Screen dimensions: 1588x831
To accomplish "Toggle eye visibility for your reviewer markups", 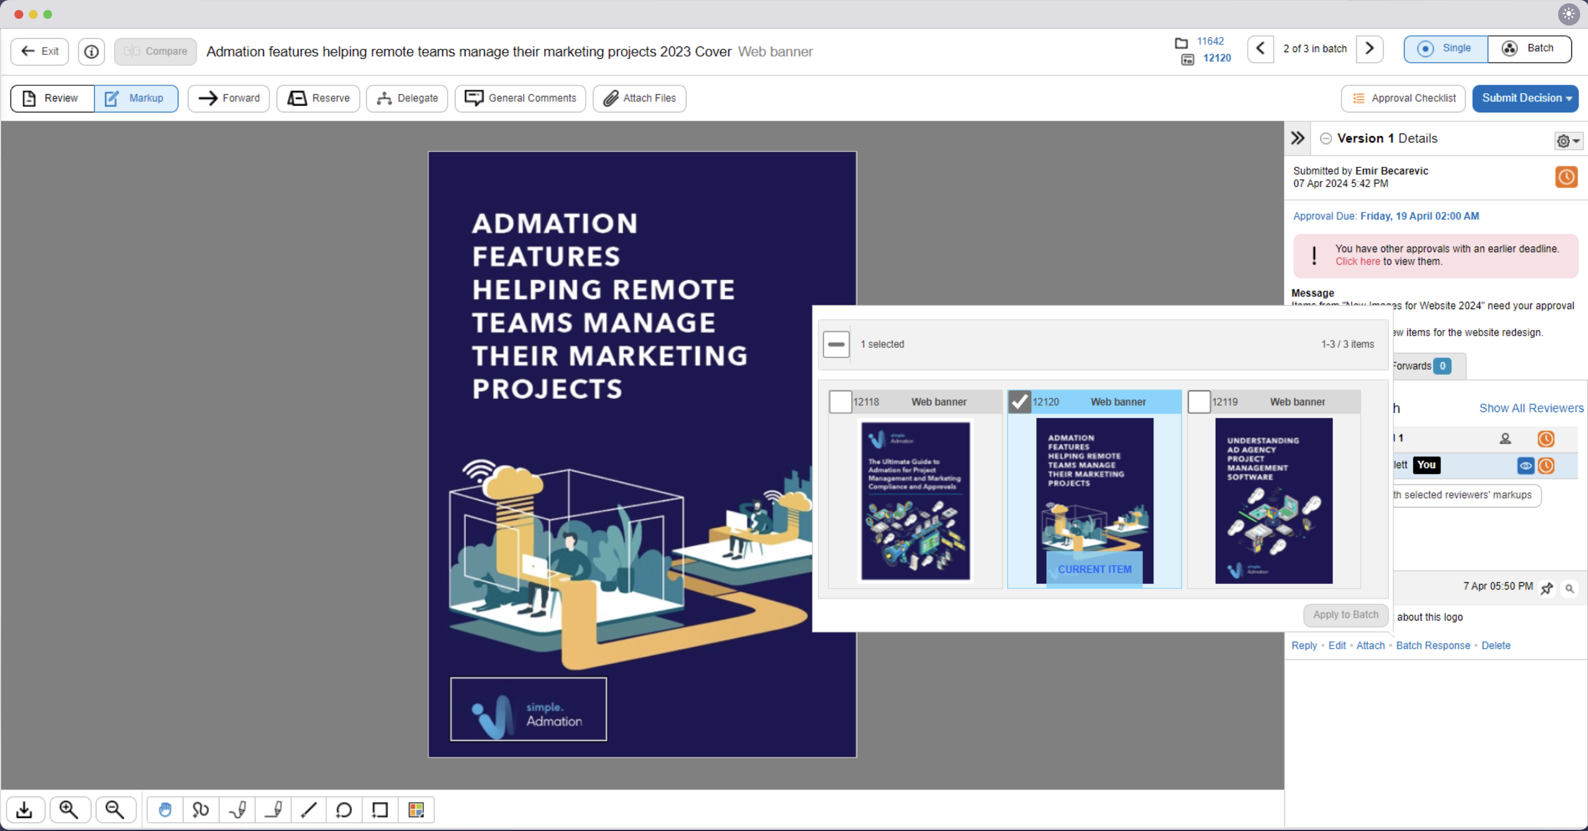I will 1525,466.
